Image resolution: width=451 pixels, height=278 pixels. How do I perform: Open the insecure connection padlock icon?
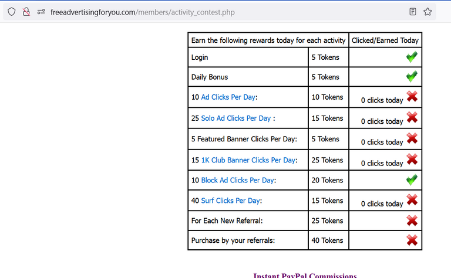(x=26, y=12)
